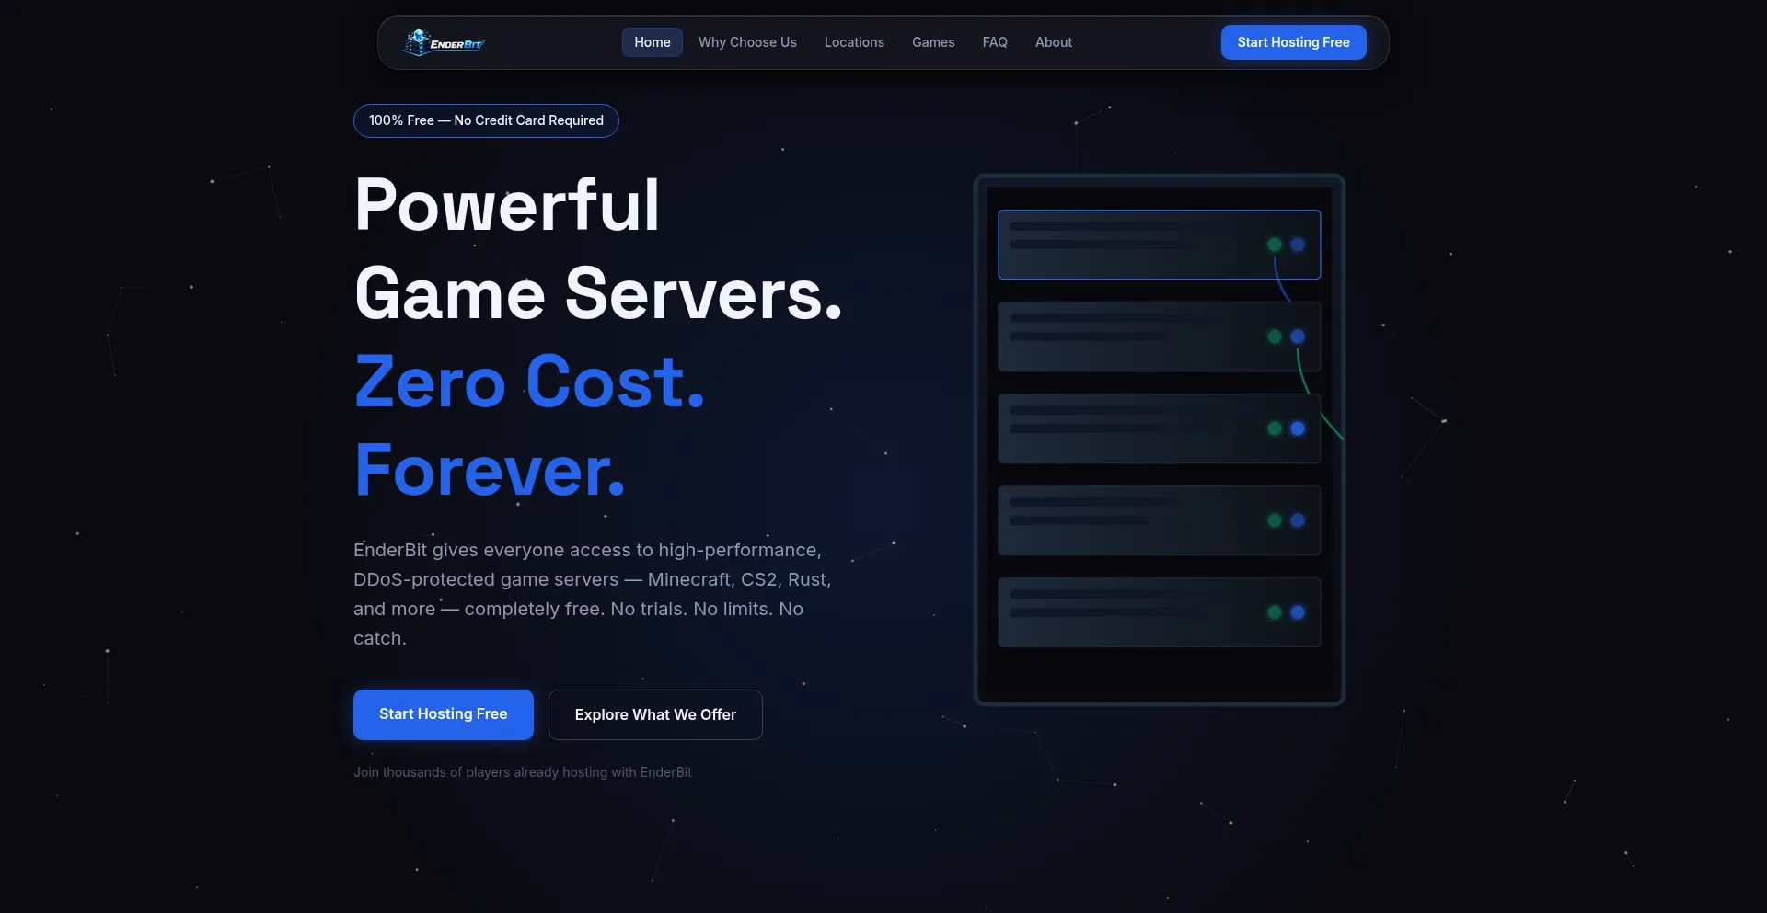Click the 100% Free No Credit Card badge

[486, 120]
